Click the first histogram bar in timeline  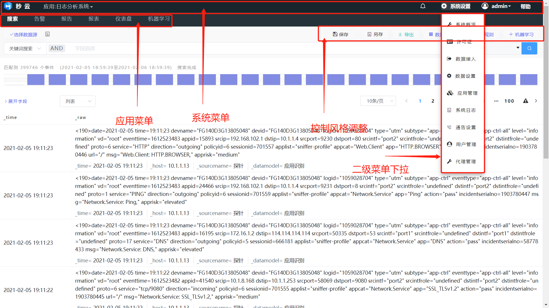click(x=36, y=80)
